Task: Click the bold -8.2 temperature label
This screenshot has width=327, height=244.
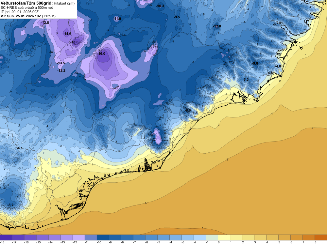Action: 10,205
